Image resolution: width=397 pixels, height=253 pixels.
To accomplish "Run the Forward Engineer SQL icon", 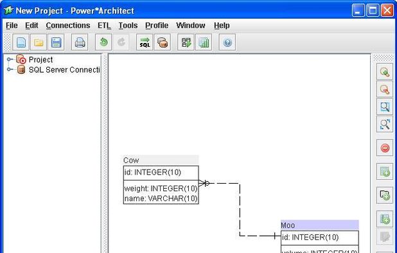I will click(145, 42).
